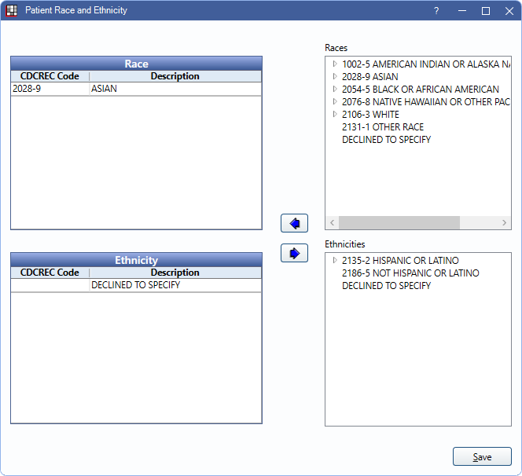Select 2131-1 Other Race in Races list
Image resolution: width=522 pixels, height=476 pixels.
[x=382, y=127]
